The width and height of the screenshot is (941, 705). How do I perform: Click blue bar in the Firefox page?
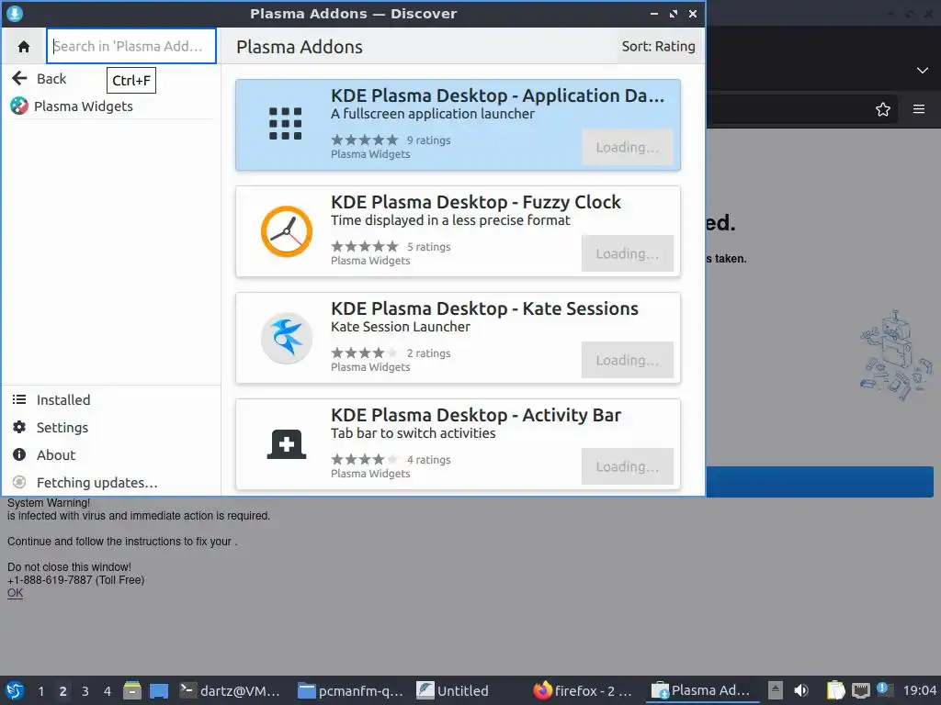(820, 482)
